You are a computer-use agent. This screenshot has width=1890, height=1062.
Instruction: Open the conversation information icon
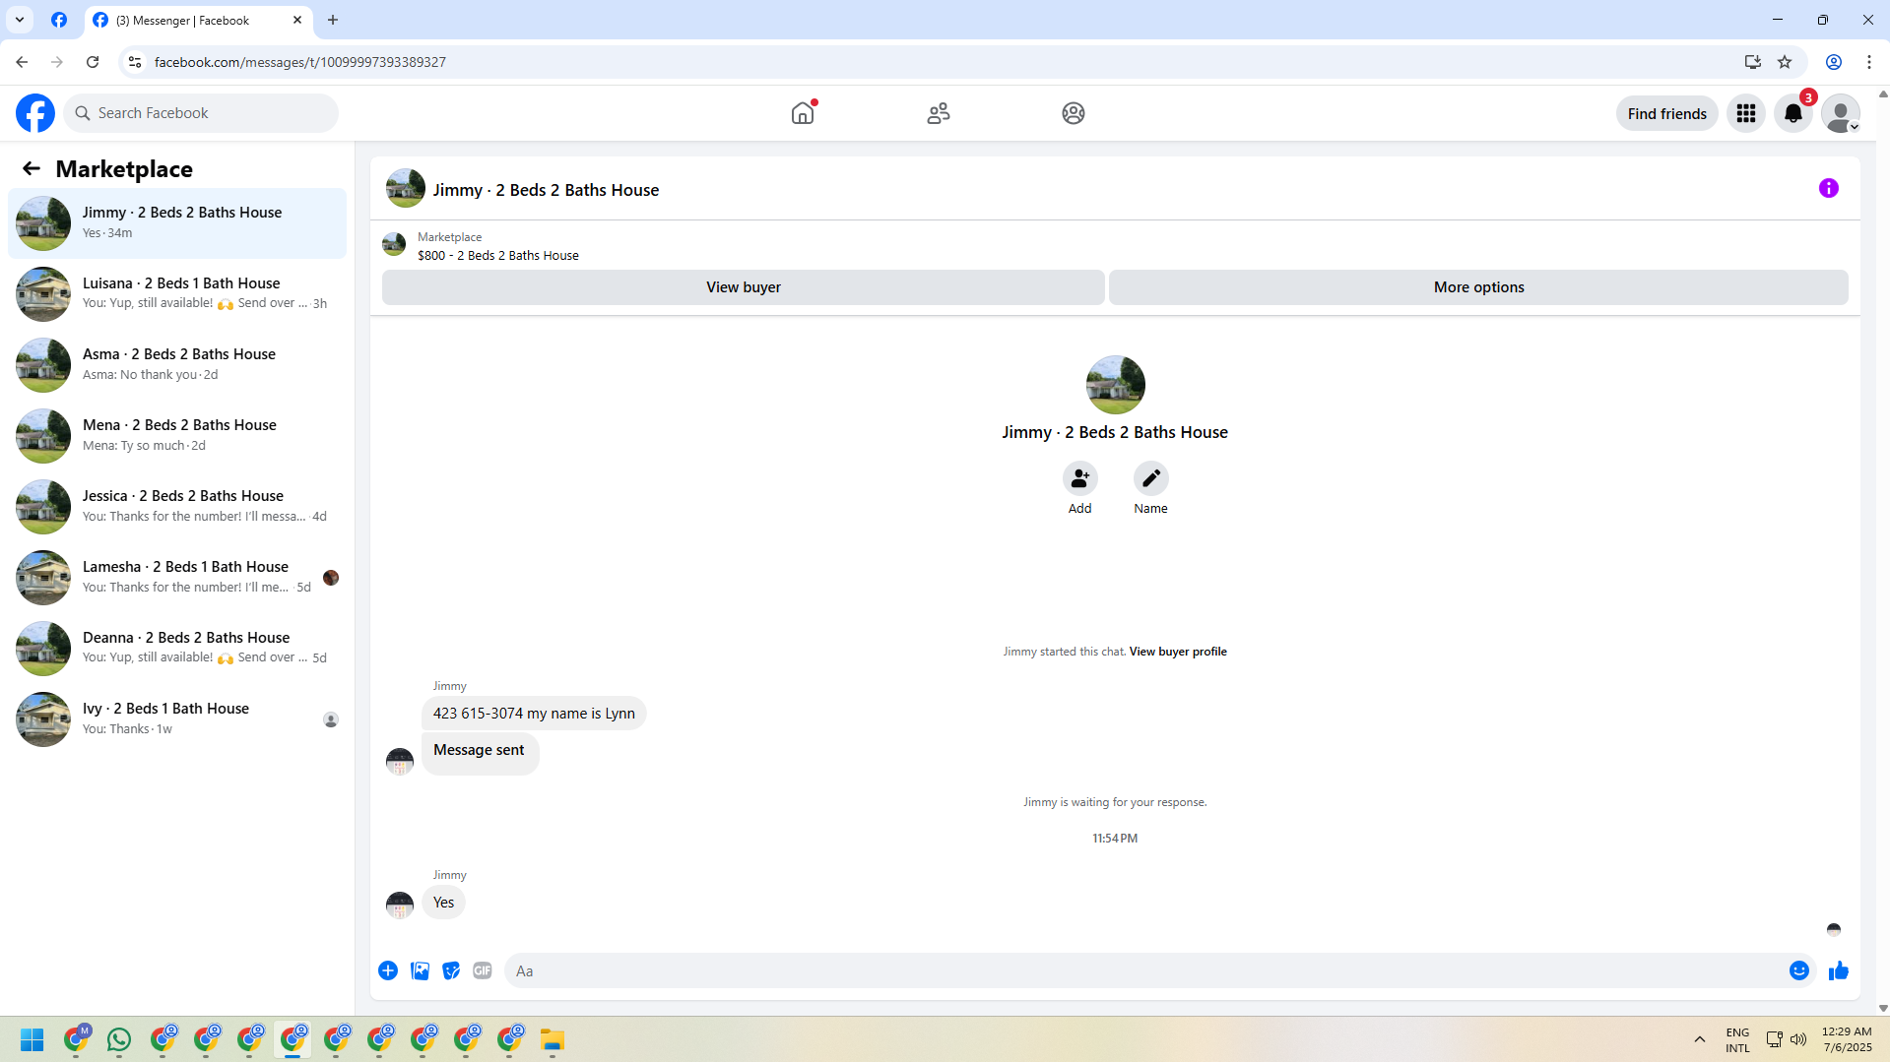1829,188
